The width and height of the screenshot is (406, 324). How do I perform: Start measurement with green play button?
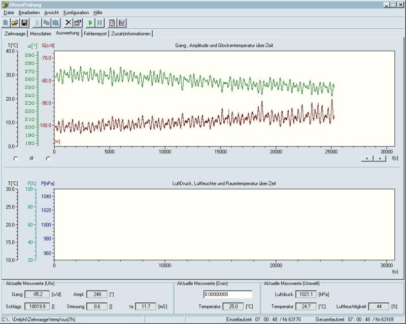pos(90,23)
